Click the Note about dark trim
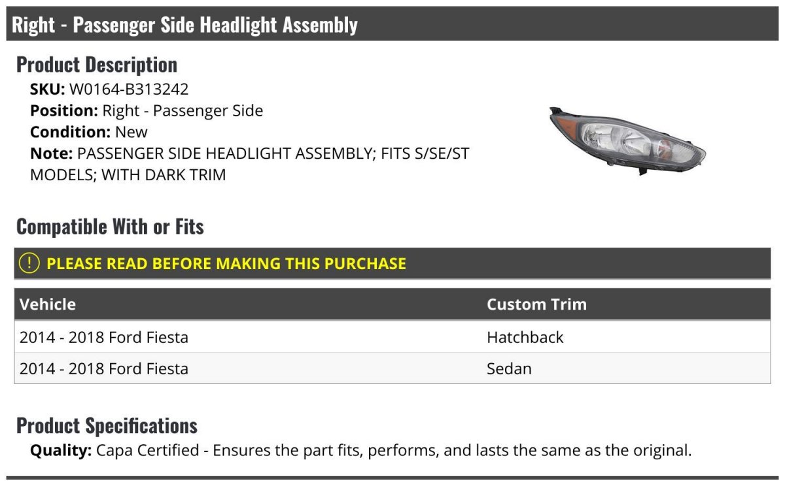 [250, 165]
